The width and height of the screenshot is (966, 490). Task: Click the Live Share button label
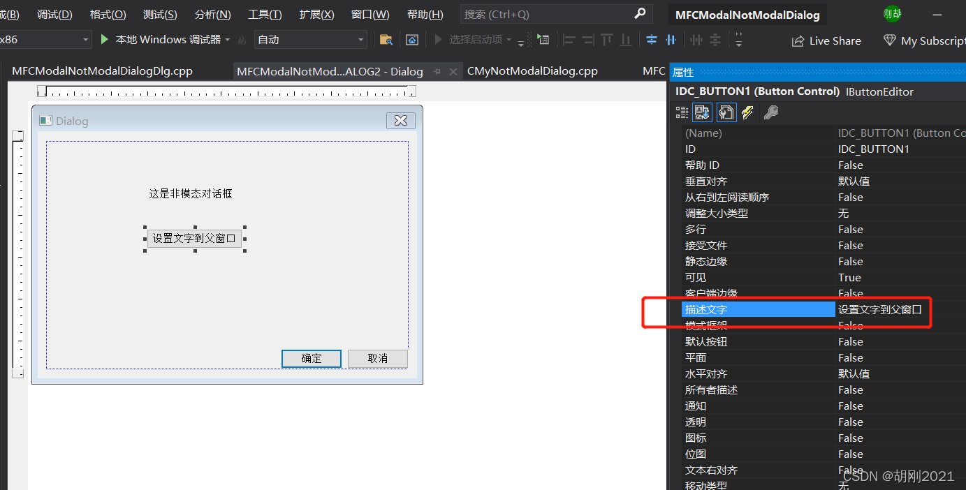835,41
